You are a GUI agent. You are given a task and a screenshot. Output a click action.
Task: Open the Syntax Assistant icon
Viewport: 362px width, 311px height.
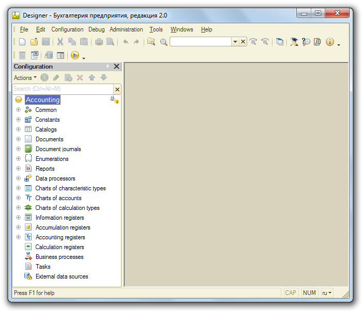tap(294, 42)
